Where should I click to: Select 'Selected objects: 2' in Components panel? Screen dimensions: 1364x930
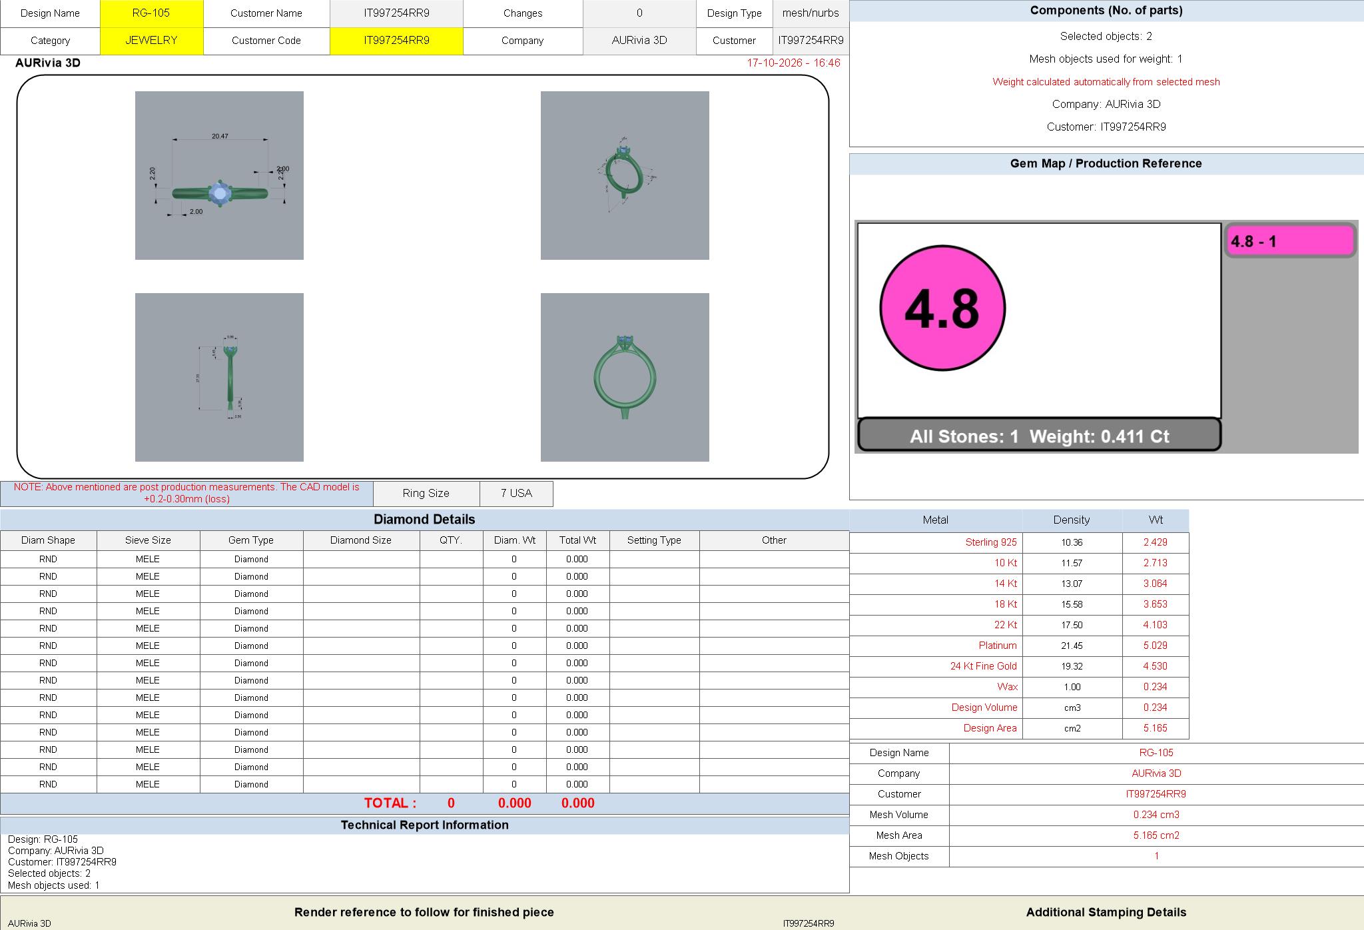pyautogui.click(x=1106, y=37)
